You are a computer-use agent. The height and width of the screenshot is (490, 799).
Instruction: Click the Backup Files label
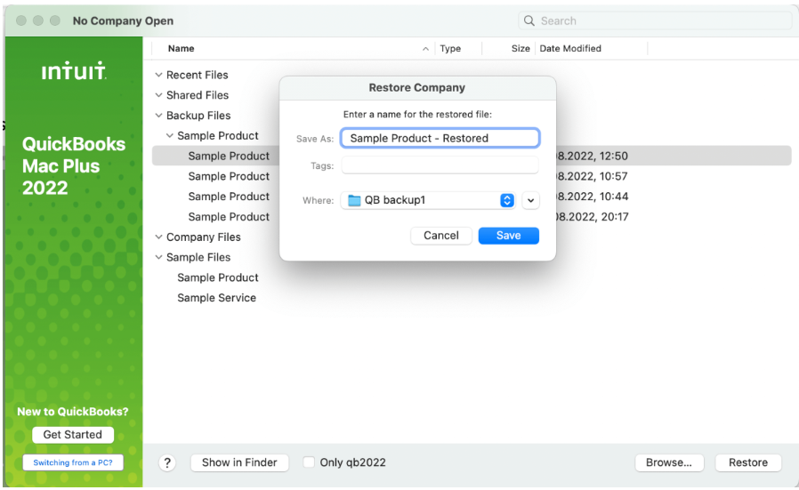[x=198, y=116]
